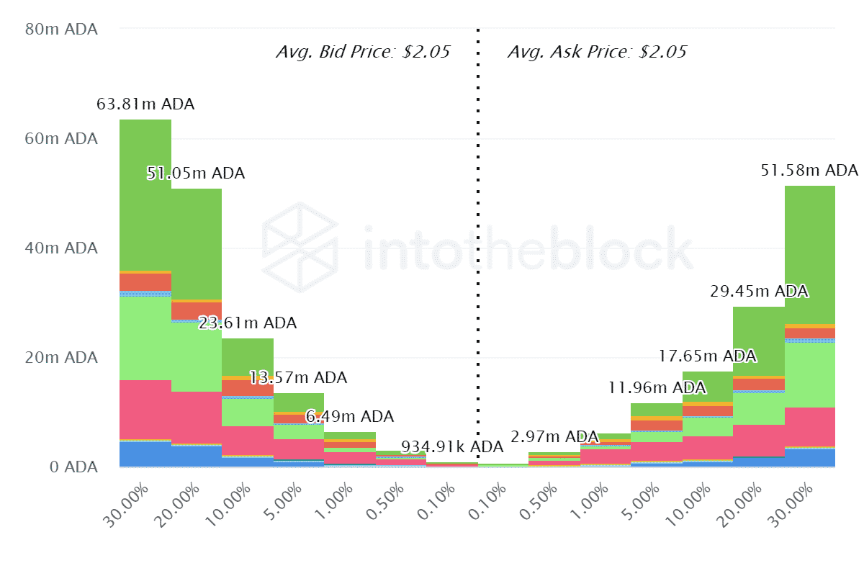Select the Avg. Bid Price label
Image resolution: width=864 pixels, height=576 pixels.
pos(363,52)
